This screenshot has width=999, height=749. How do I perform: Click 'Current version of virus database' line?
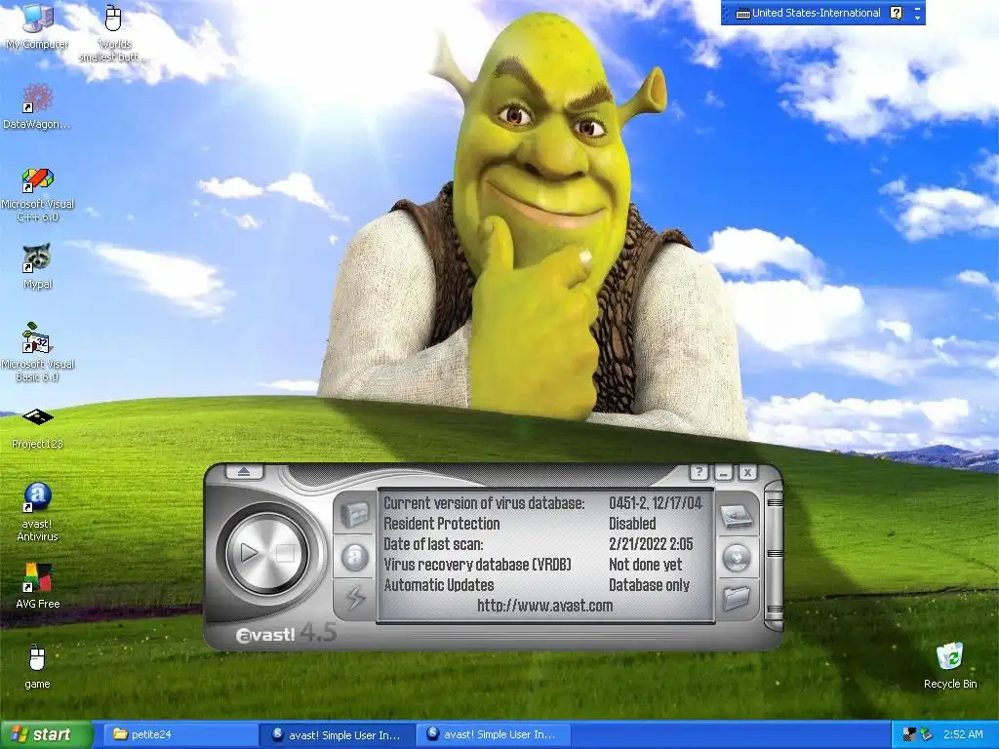pos(484,503)
